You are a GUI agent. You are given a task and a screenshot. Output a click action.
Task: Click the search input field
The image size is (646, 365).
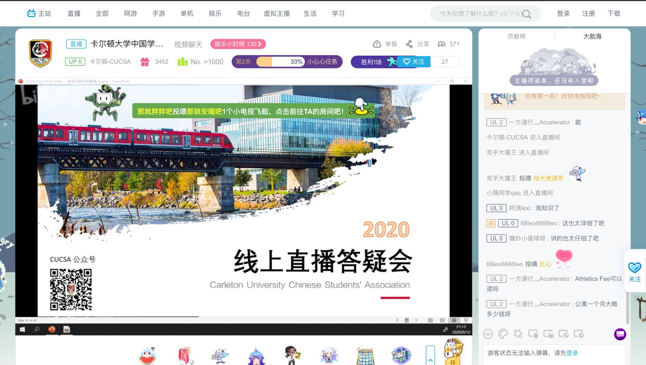pyautogui.click(x=477, y=14)
